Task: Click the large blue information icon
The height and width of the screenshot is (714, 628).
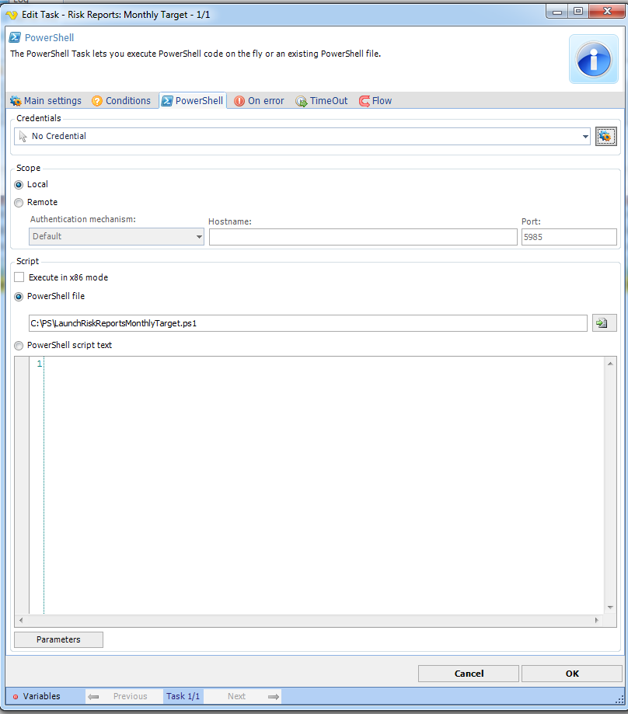Action: tap(593, 59)
